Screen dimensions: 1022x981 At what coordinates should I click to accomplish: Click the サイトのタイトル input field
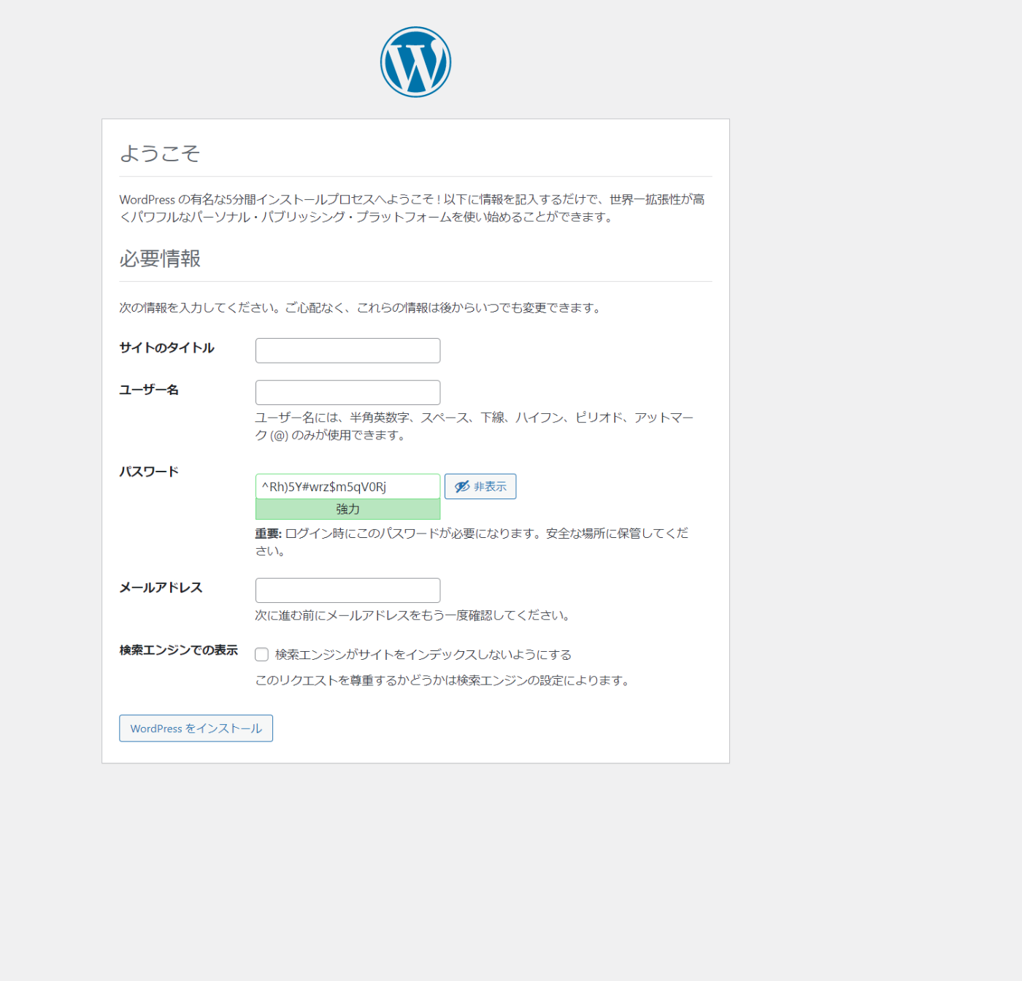point(347,350)
